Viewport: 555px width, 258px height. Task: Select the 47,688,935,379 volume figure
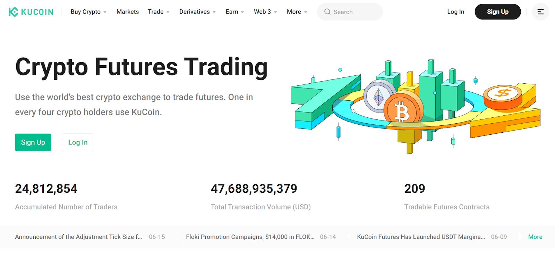pyautogui.click(x=254, y=189)
